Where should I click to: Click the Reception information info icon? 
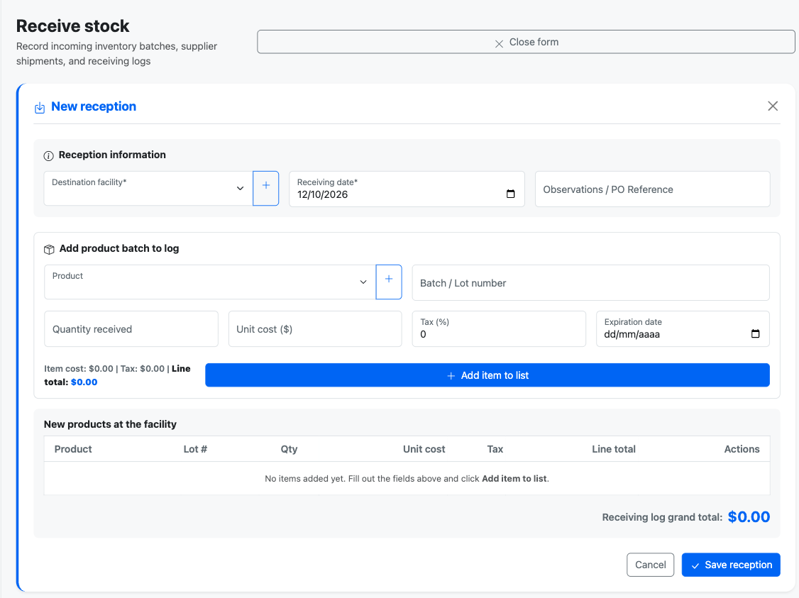coord(48,156)
